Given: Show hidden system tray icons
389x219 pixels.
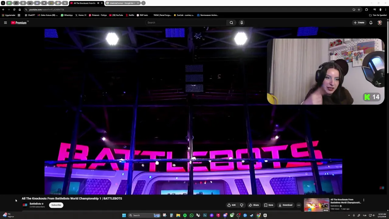Looking at the screenshot, I should pyautogui.click(x=349, y=215).
